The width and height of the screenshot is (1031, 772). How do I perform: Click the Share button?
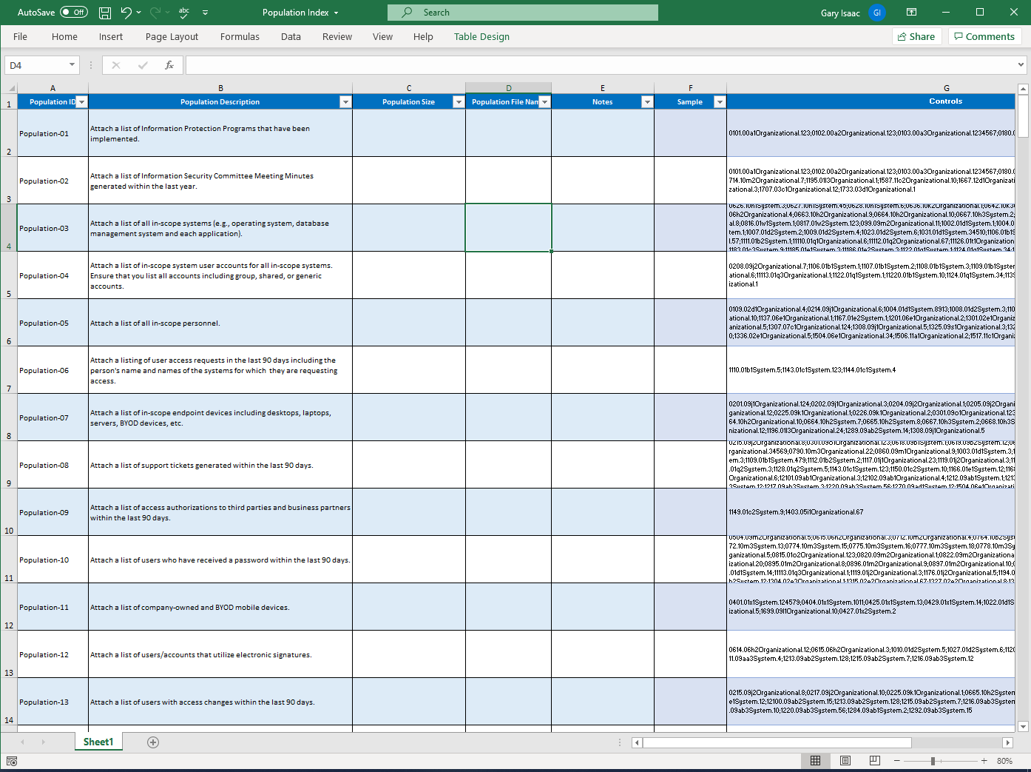coord(916,36)
